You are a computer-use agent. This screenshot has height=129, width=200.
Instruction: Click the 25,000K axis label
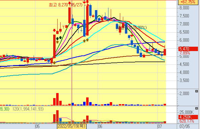[187, 112]
